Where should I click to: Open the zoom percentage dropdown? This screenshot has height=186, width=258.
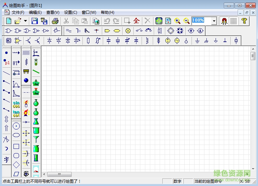[x=214, y=21]
